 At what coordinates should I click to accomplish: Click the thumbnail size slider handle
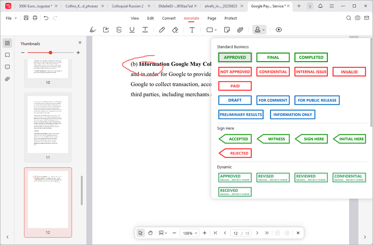[x=50, y=53]
